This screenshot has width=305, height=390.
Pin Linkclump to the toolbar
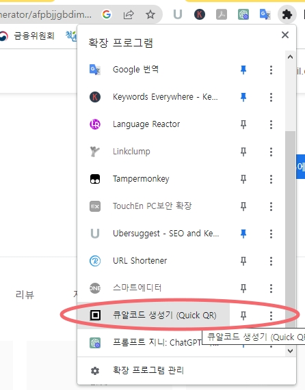(243, 152)
